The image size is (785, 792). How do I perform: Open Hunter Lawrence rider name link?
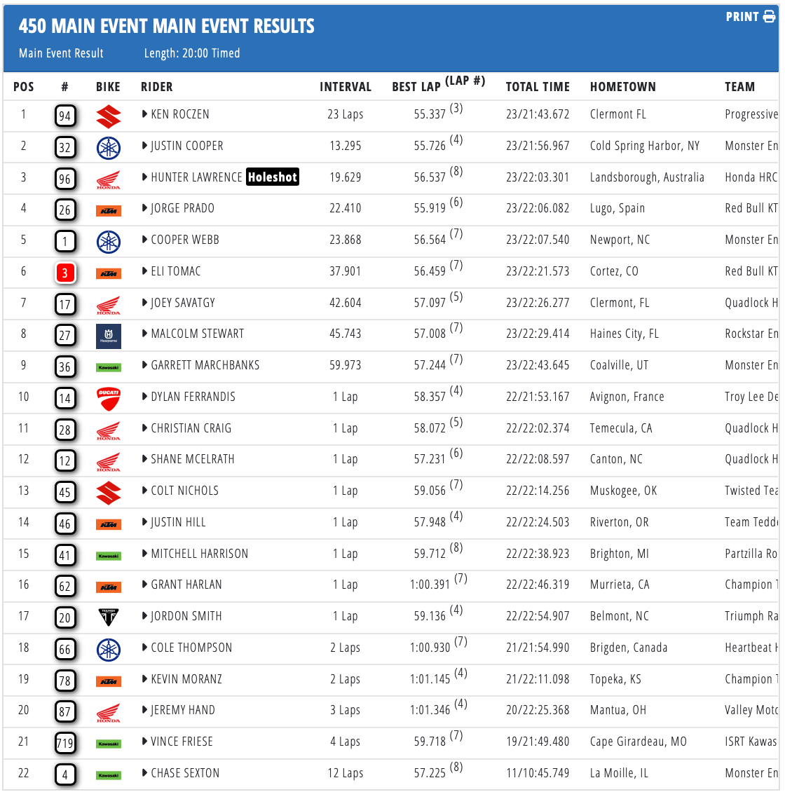pos(196,177)
